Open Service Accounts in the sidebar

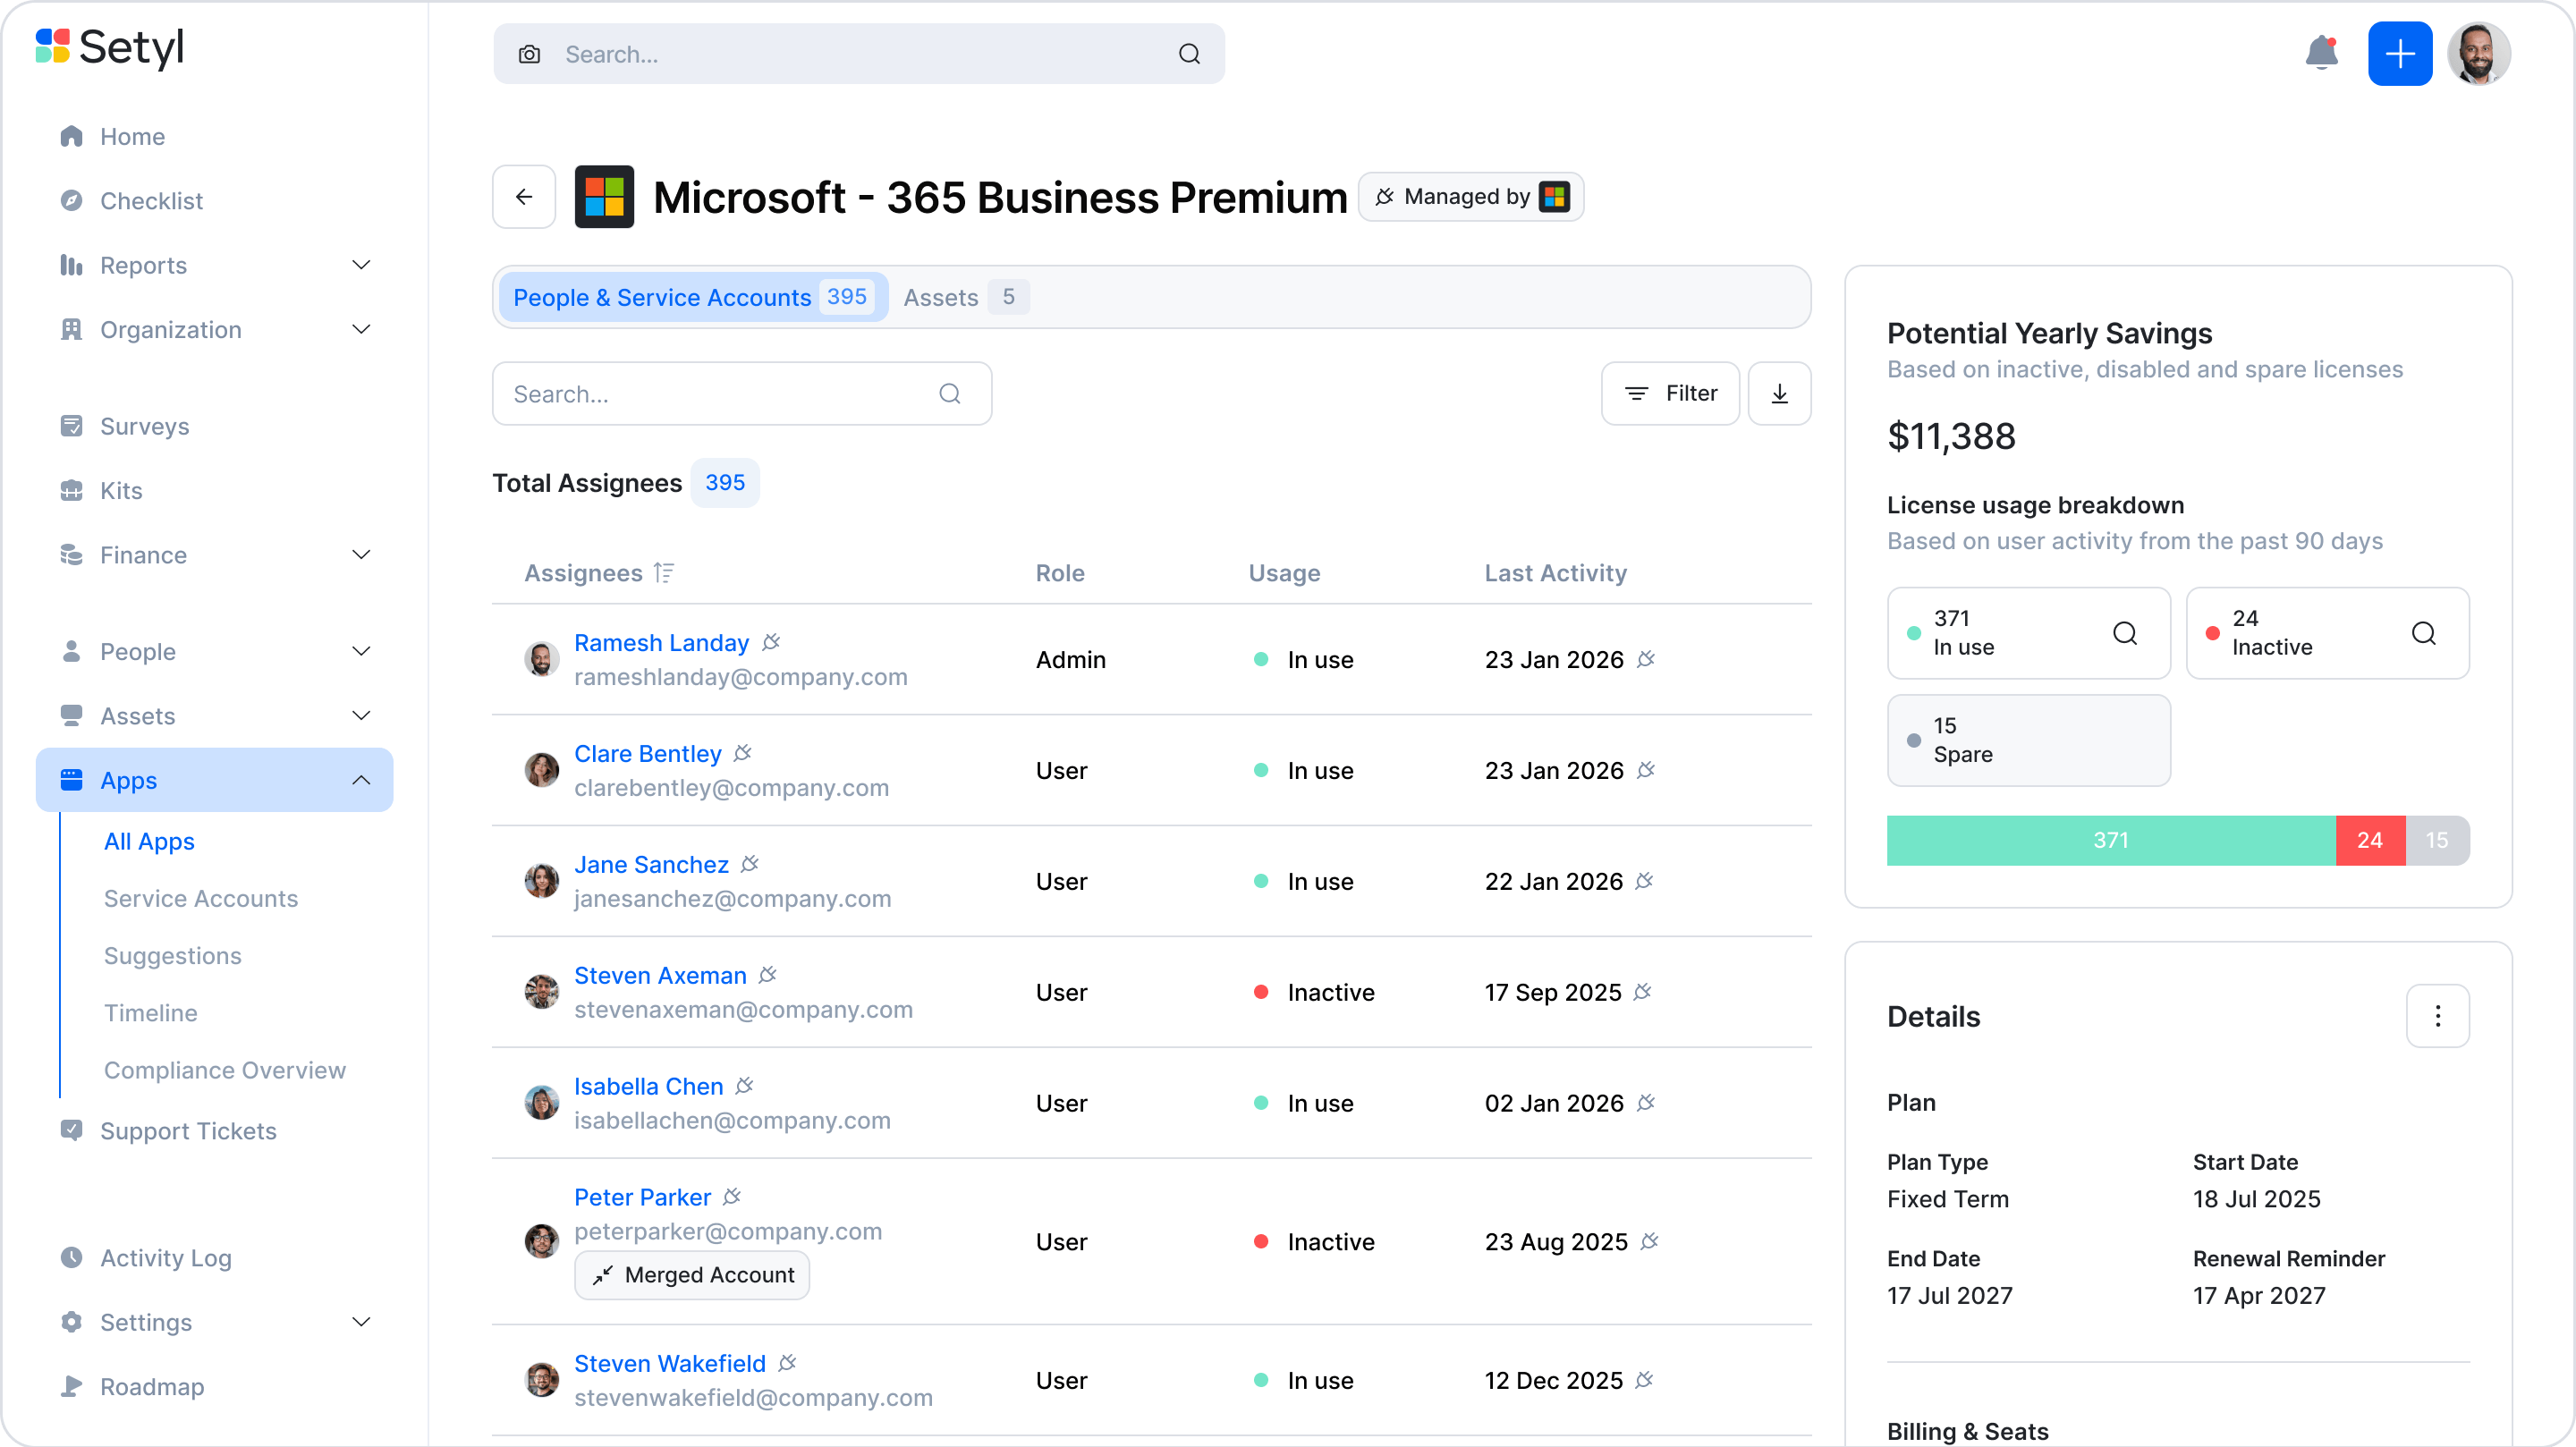[201, 898]
